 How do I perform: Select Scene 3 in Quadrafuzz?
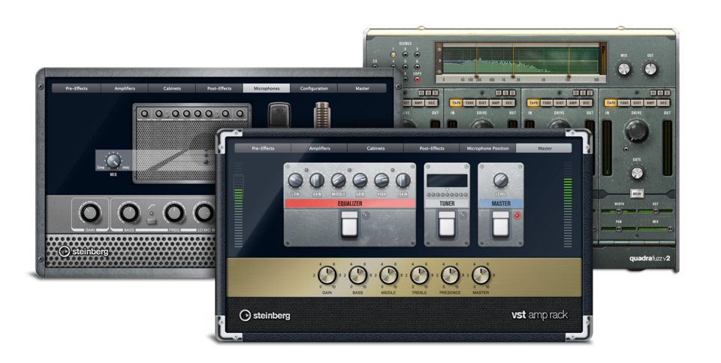tap(417, 55)
